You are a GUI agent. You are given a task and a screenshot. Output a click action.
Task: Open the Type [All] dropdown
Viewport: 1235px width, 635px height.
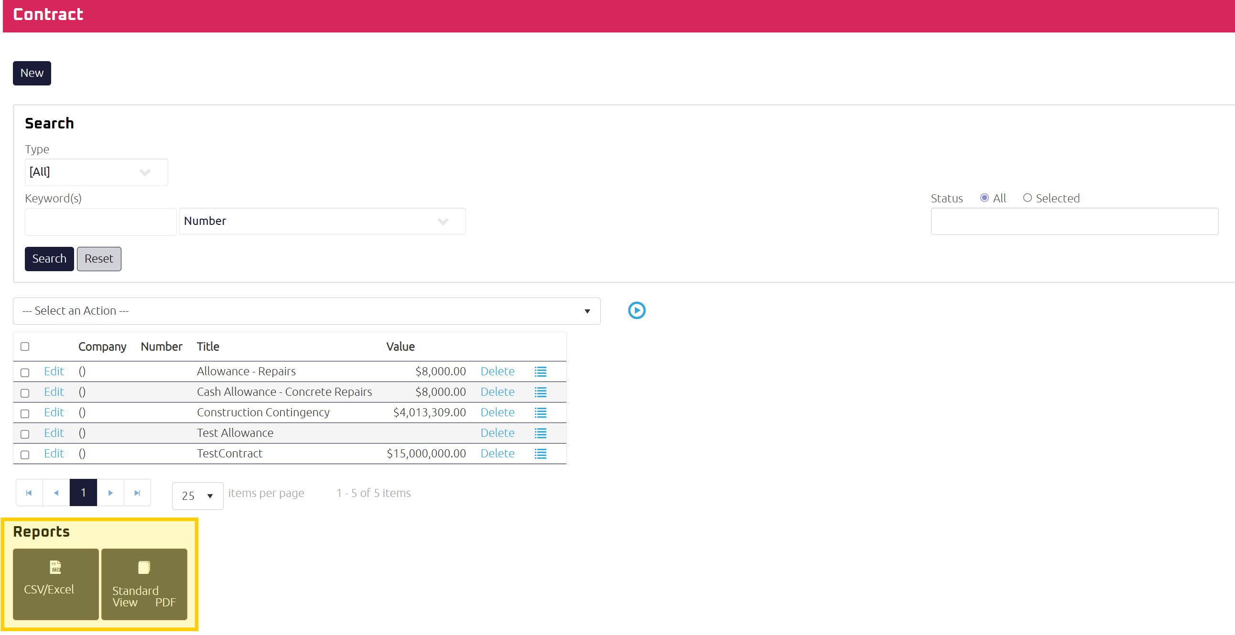(97, 172)
